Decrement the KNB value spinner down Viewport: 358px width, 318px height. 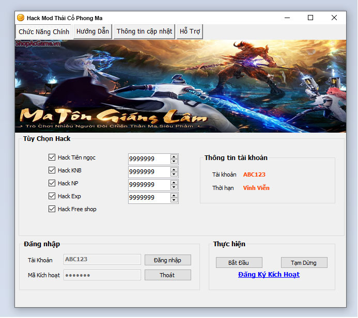point(174,174)
